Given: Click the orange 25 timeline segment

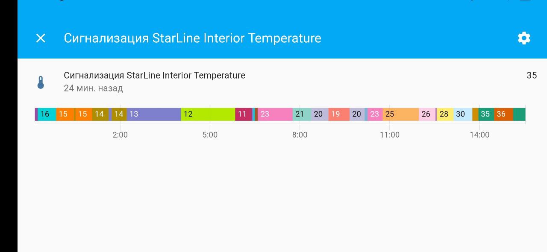Looking at the screenshot, I should 400,114.
